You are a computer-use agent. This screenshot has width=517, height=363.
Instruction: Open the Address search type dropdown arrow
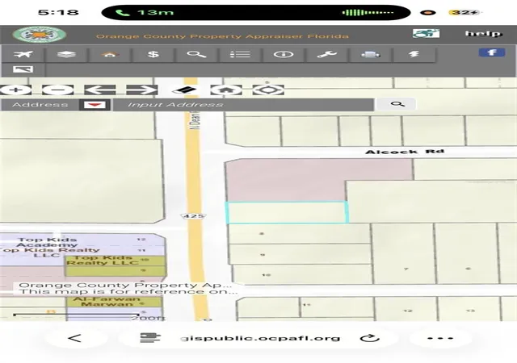pos(95,105)
